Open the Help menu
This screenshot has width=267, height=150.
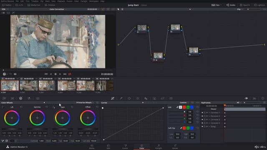click(x=102, y=1)
